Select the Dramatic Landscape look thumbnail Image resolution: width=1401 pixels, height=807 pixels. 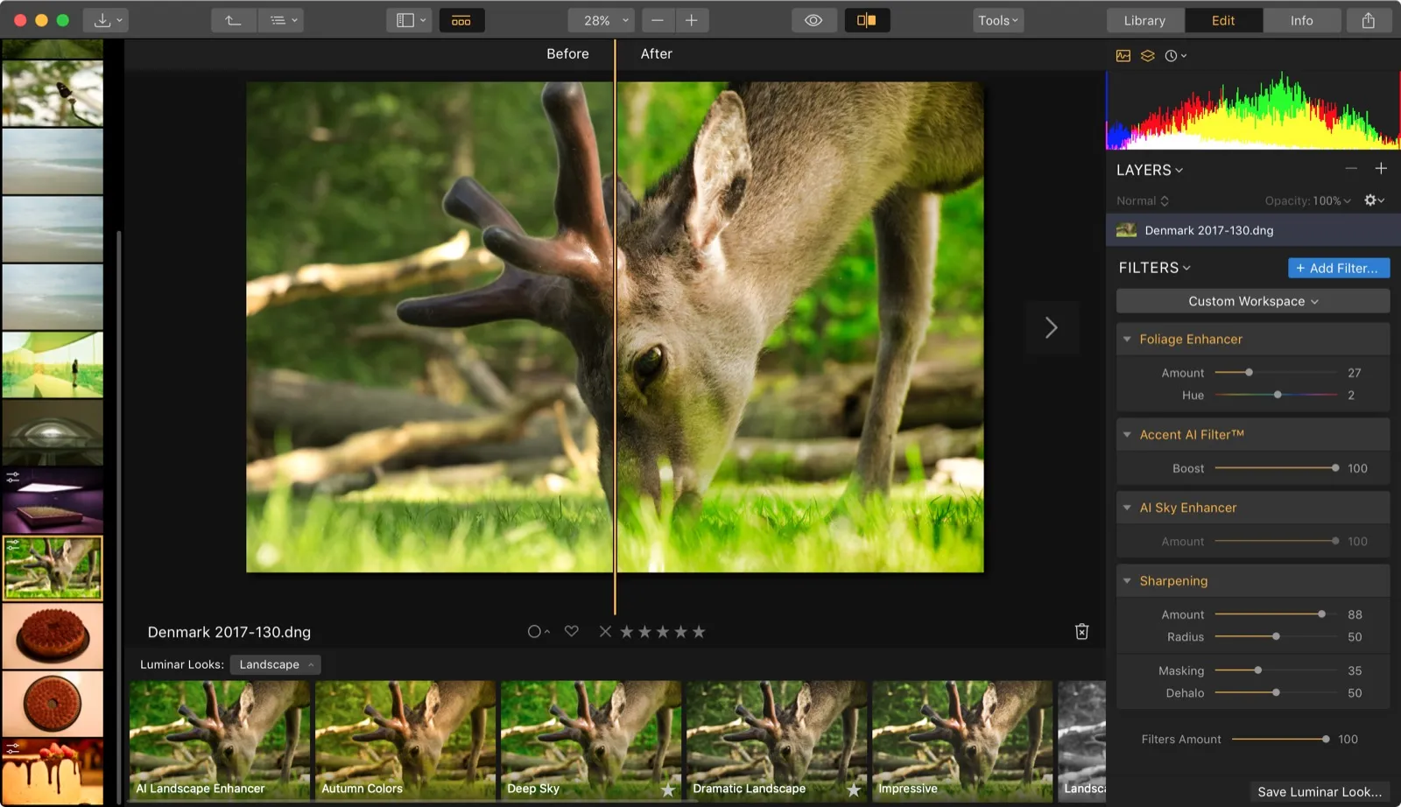(x=776, y=740)
